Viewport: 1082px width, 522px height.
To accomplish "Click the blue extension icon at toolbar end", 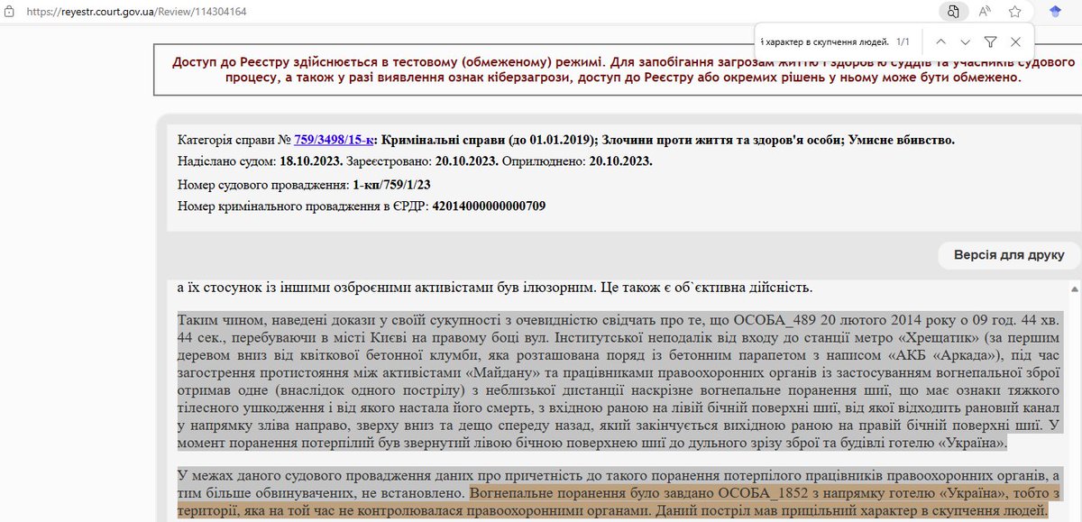I will pos(1056,12).
